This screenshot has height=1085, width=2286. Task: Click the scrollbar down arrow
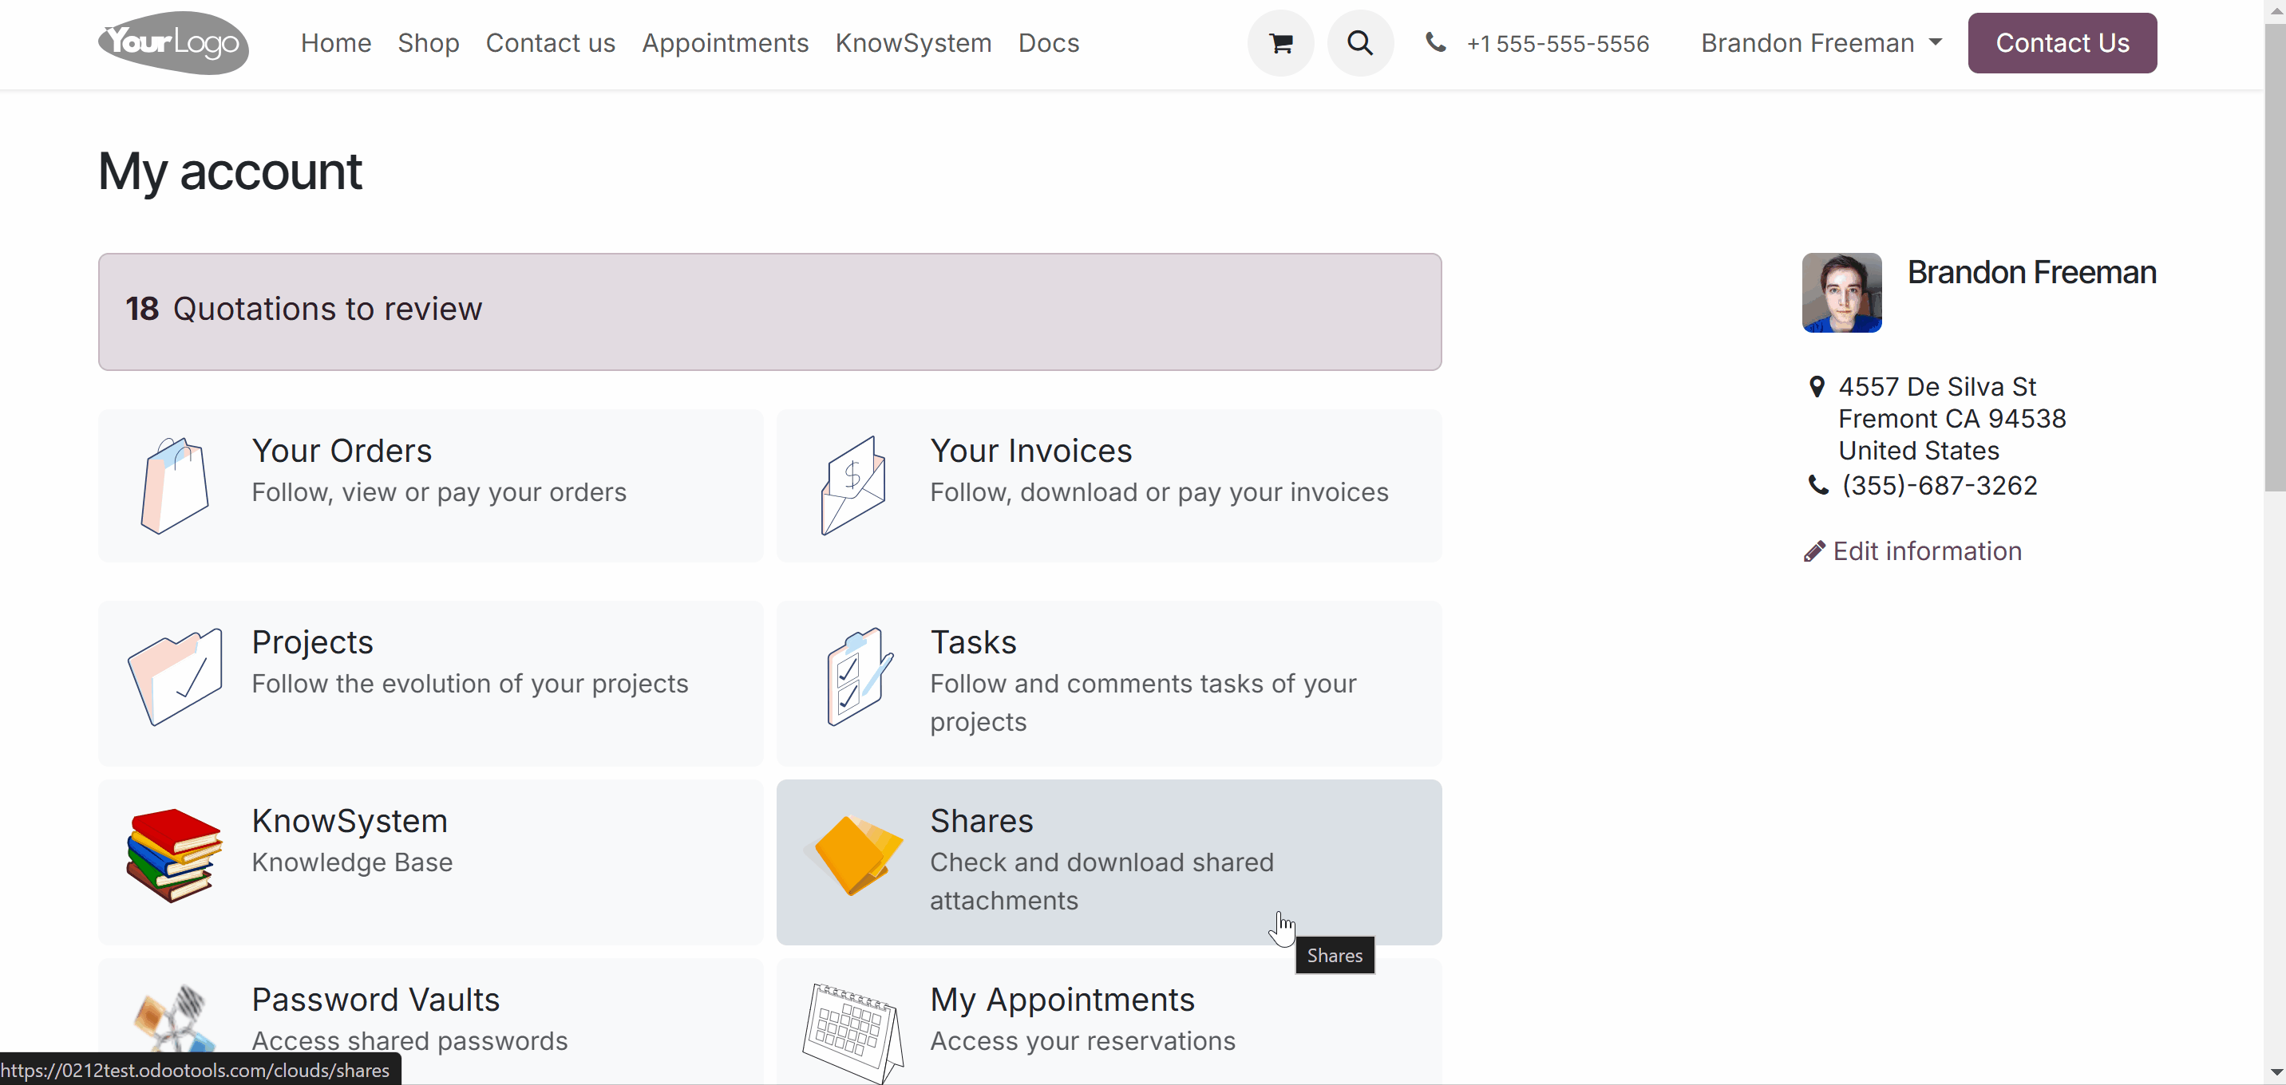tap(2275, 1072)
